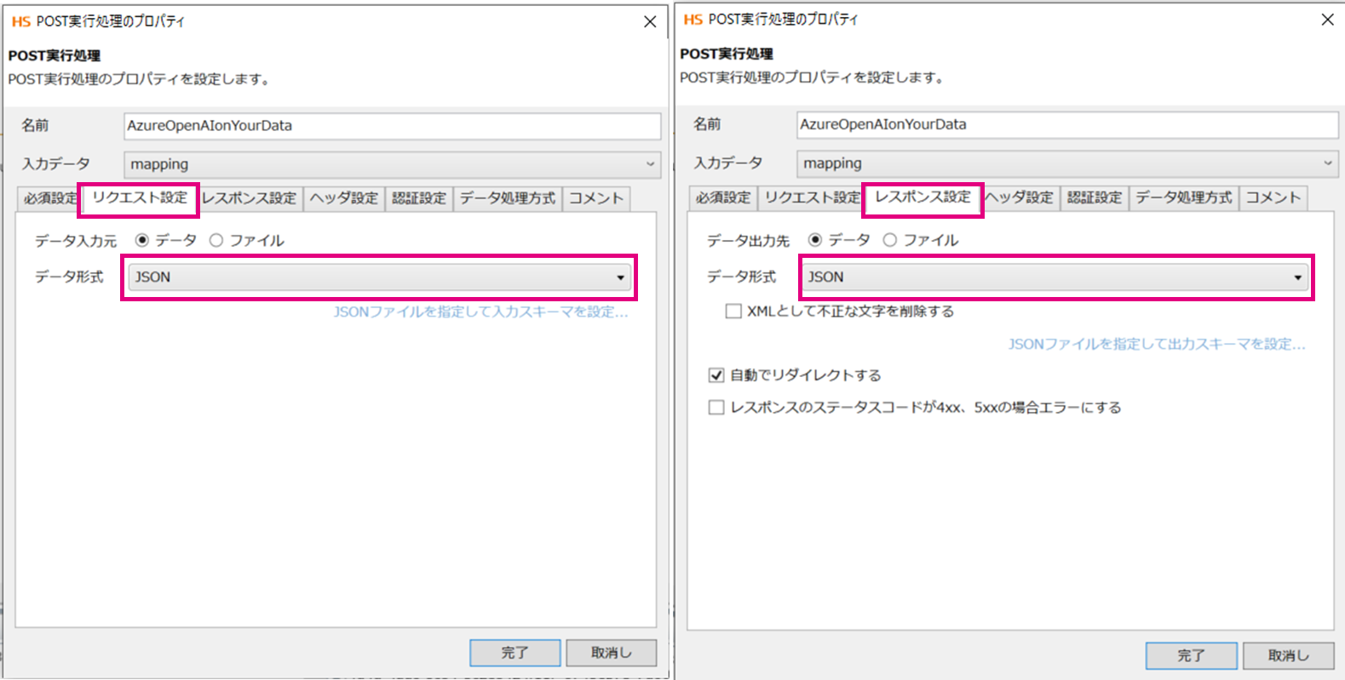
Task: Open コメント tab in left dialog
Action: click(x=596, y=198)
